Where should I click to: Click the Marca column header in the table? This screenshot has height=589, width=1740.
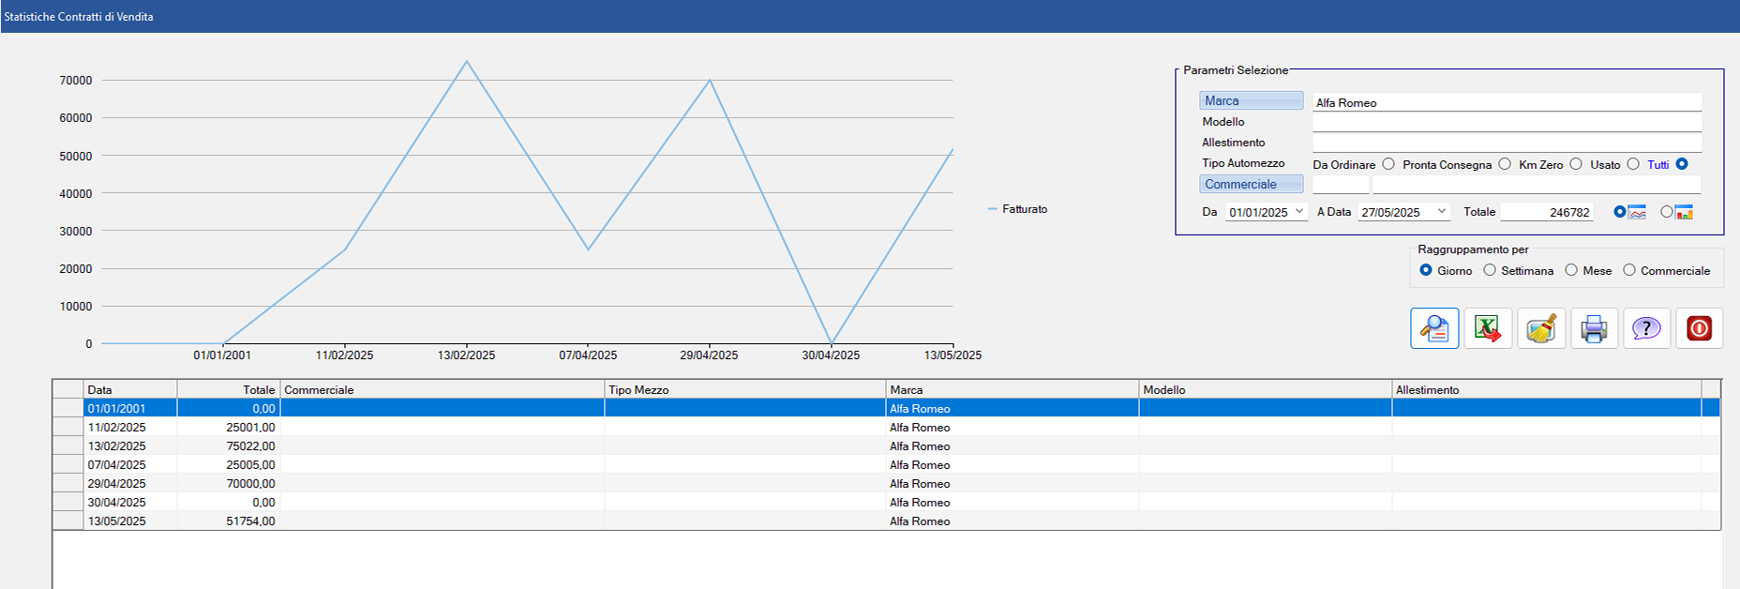click(1012, 389)
